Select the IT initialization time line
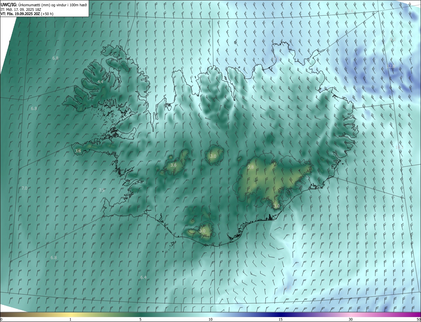The width and height of the screenshot is (421, 322). (22, 10)
